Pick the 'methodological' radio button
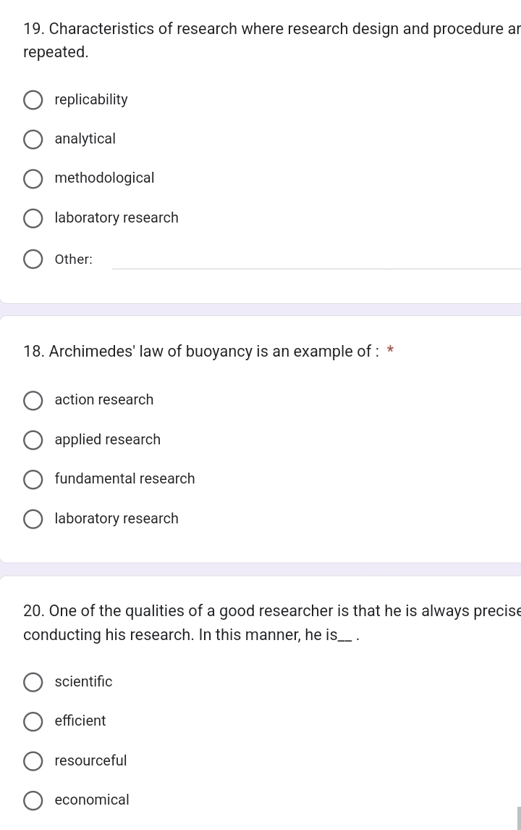This screenshot has width=521, height=830. [x=33, y=179]
